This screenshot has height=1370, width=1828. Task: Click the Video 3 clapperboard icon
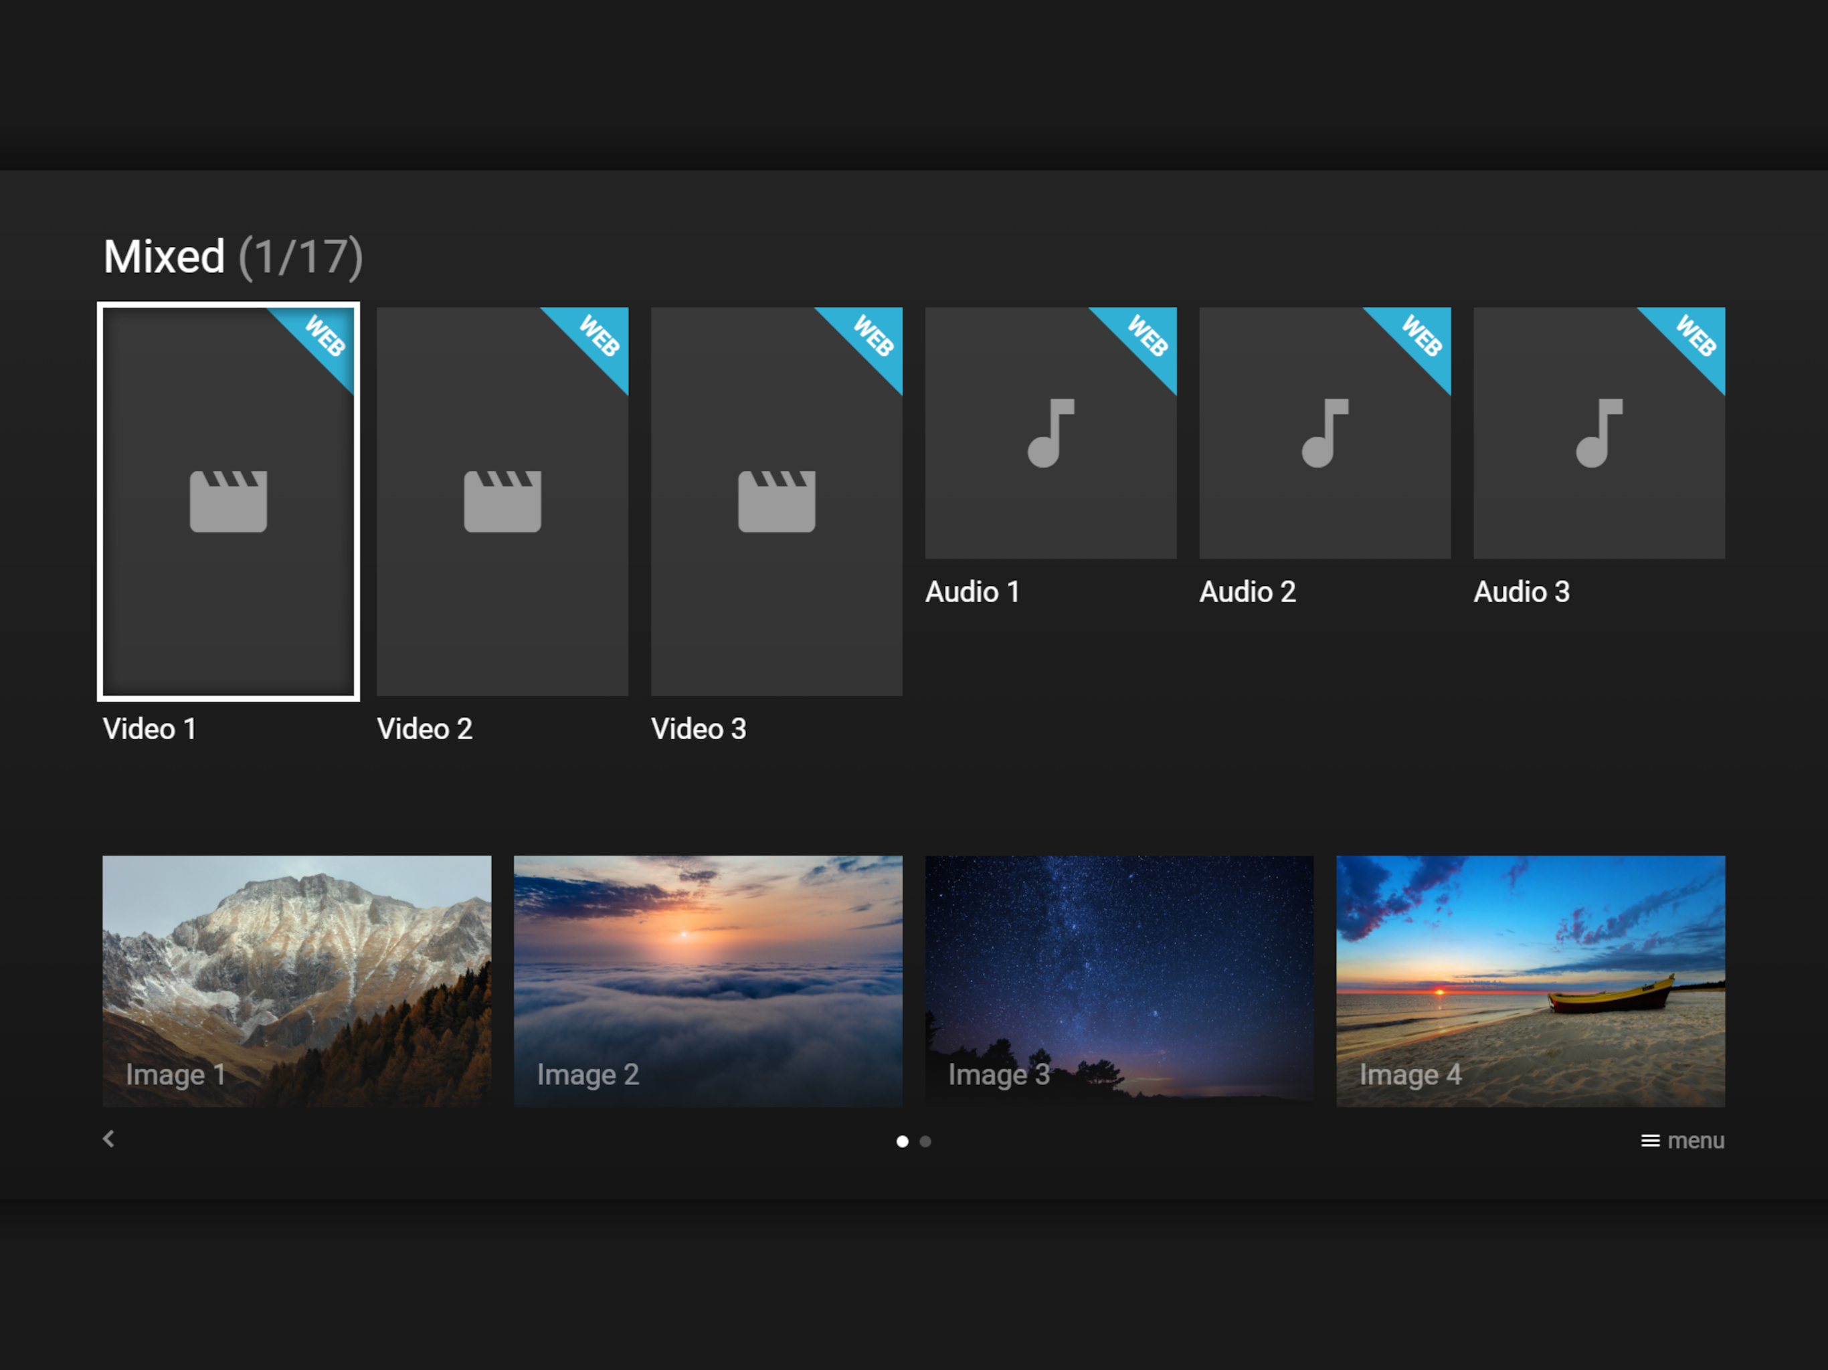click(776, 501)
